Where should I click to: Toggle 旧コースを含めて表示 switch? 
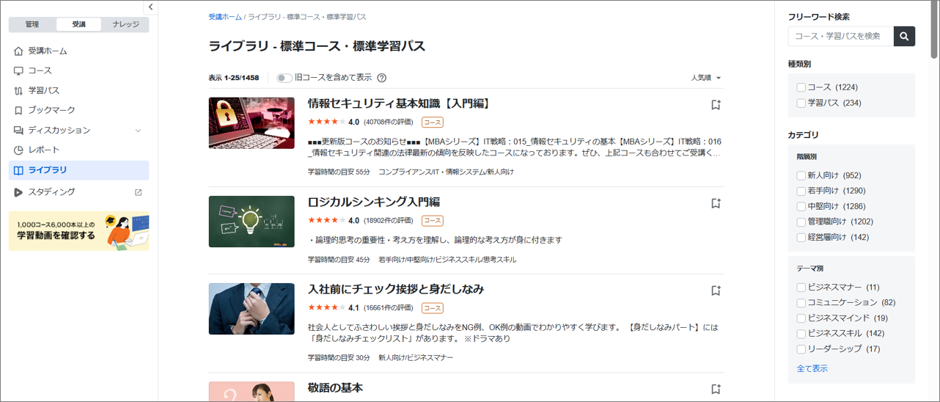pyautogui.click(x=284, y=78)
